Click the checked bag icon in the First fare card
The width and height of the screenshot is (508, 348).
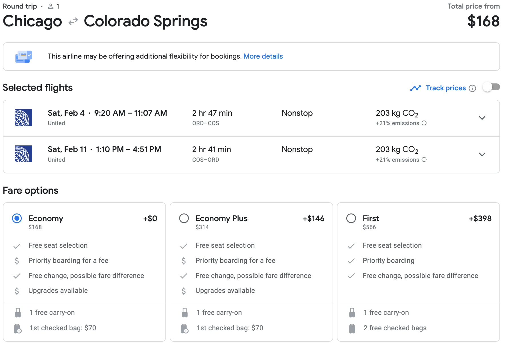352,328
